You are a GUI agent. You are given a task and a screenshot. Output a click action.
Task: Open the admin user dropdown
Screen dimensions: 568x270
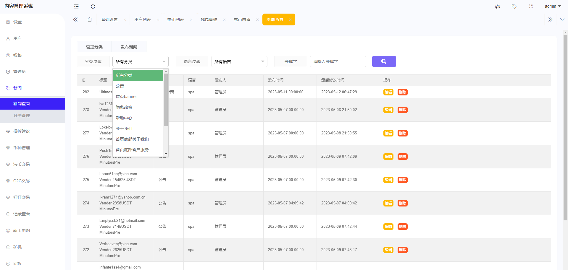click(553, 6)
